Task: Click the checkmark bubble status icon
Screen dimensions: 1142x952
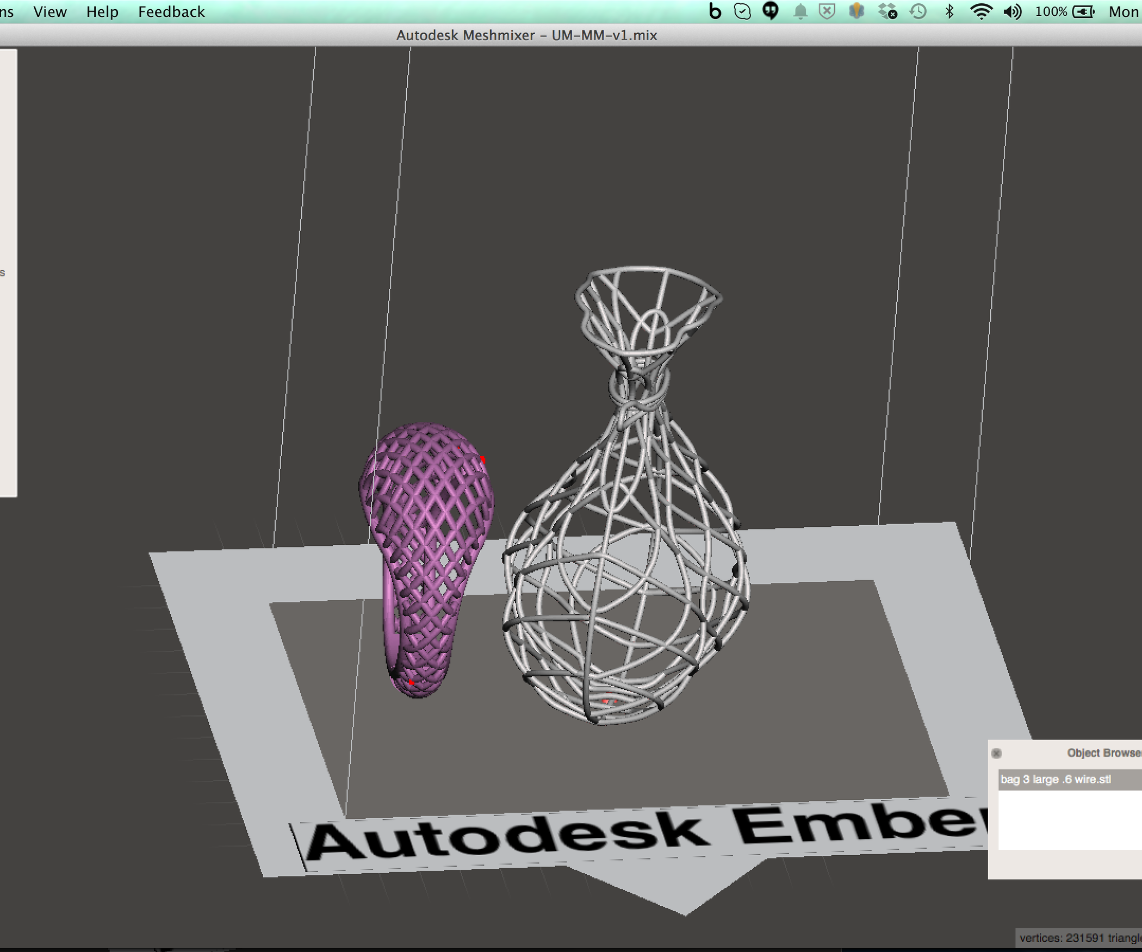Action: pyautogui.click(x=741, y=11)
